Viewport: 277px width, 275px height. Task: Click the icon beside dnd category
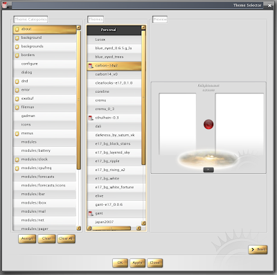17,82
